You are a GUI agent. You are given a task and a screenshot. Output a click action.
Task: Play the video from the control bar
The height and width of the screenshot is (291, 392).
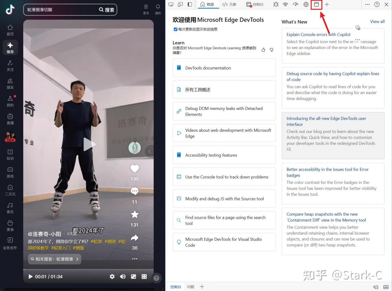pos(30,277)
